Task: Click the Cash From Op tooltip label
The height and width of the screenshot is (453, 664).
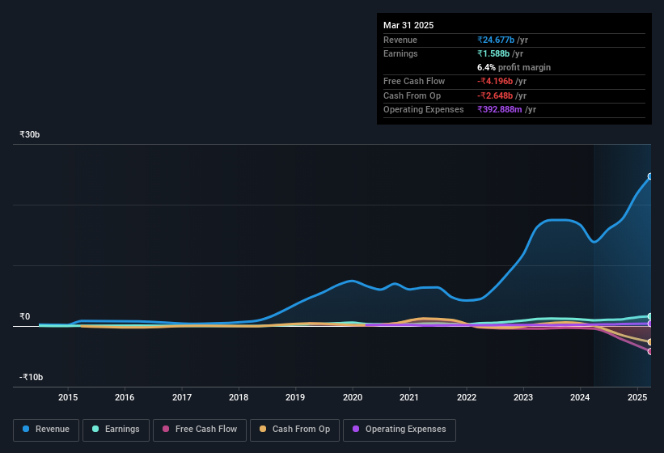Action: coord(412,95)
